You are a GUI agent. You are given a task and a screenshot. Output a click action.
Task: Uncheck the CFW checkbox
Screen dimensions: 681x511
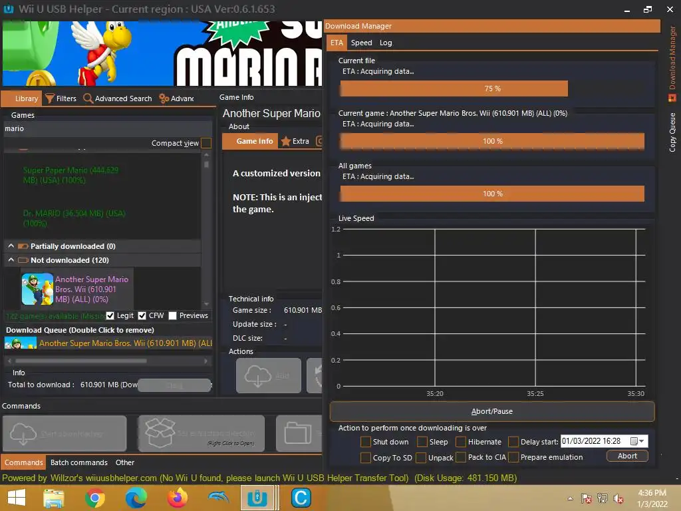142,316
